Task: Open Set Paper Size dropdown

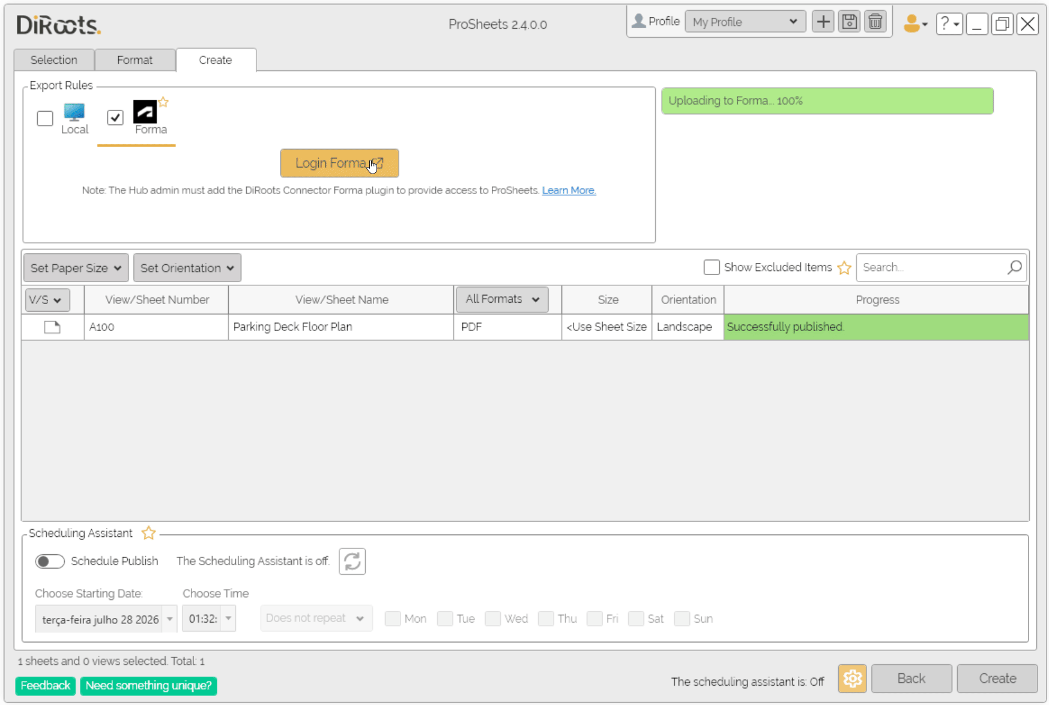Action: 76,268
